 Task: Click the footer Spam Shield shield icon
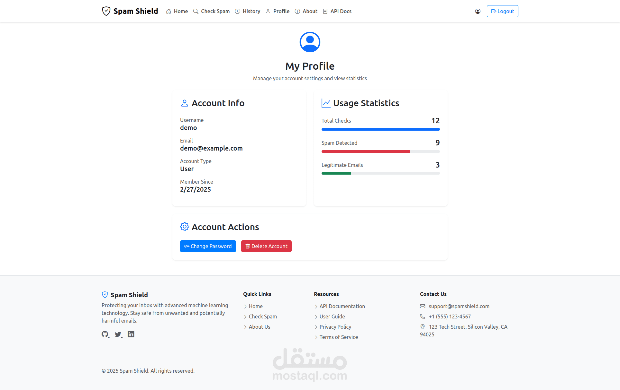point(105,295)
